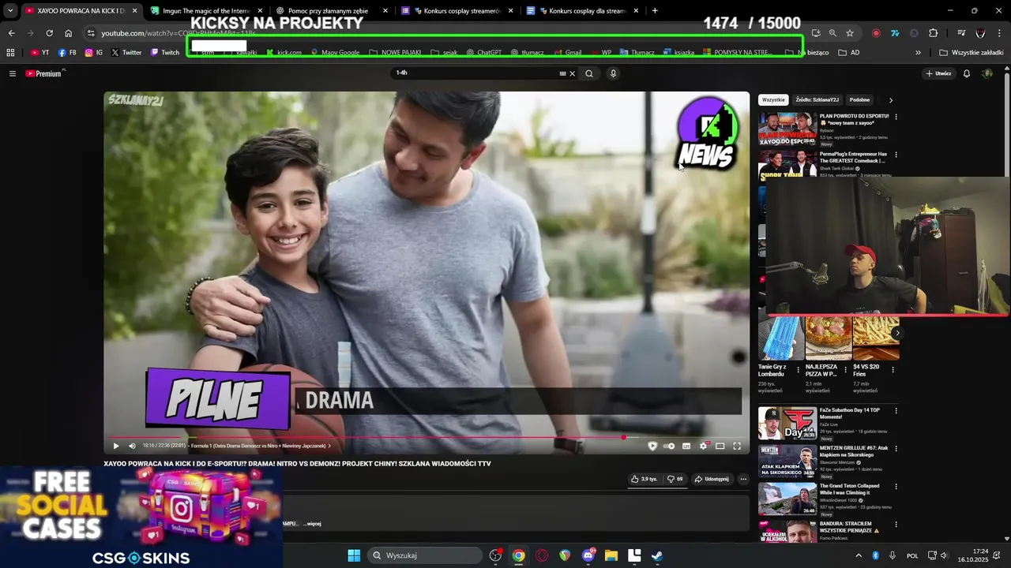Select the Podobne filter chip
The width and height of the screenshot is (1011, 568).
(x=860, y=100)
